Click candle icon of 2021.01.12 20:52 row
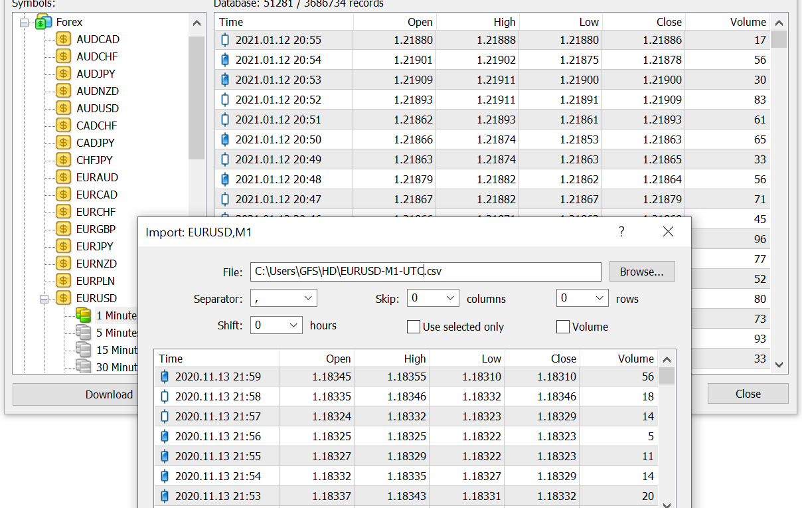The height and width of the screenshot is (508, 802). pyautogui.click(x=225, y=100)
